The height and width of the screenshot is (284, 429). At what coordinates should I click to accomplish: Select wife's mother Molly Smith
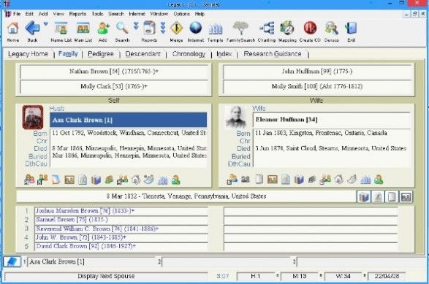click(317, 87)
